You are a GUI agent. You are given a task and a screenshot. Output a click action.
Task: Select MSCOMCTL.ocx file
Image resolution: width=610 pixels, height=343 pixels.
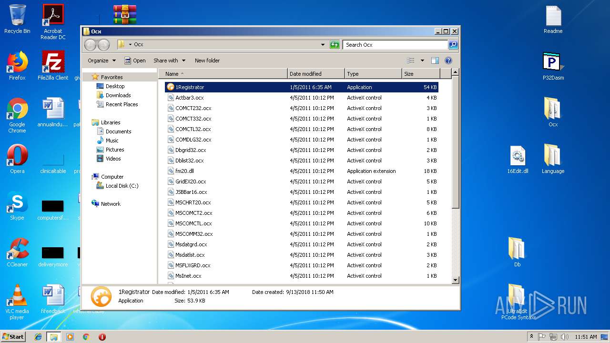click(x=301, y=223)
